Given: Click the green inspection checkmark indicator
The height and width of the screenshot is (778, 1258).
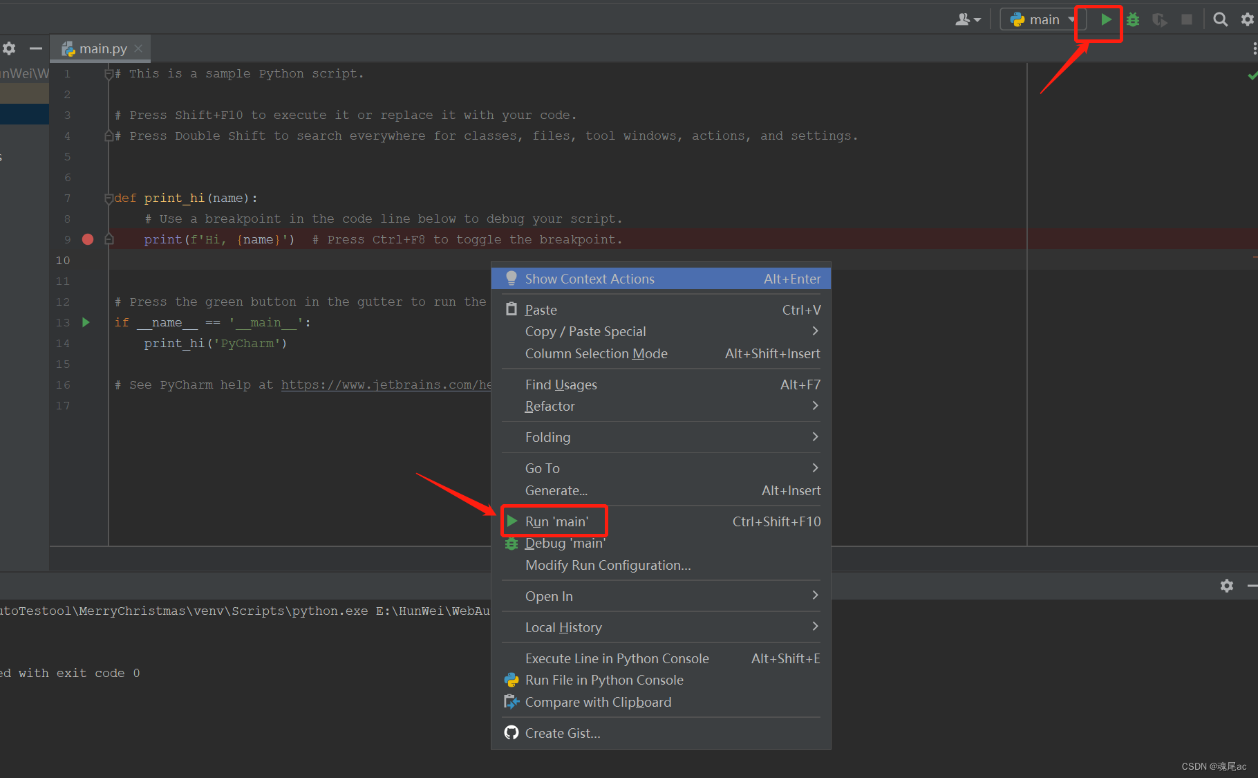Looking at the screenshot, I should coord(1252,75).
